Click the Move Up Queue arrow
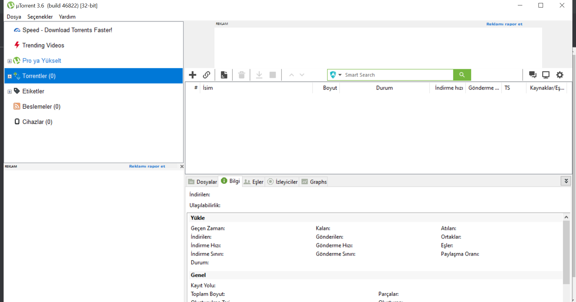Image resolution: width=576 pixels, height=302 pixels. pos(291,75)
